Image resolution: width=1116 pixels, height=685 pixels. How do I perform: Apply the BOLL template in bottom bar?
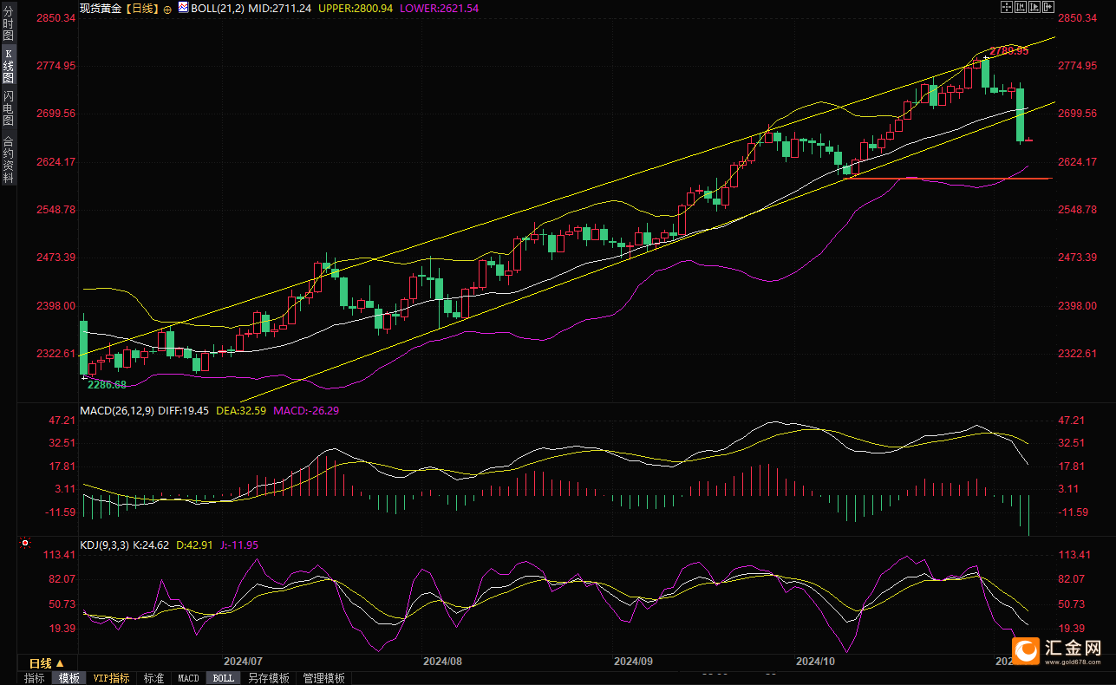tap(224, 678)
